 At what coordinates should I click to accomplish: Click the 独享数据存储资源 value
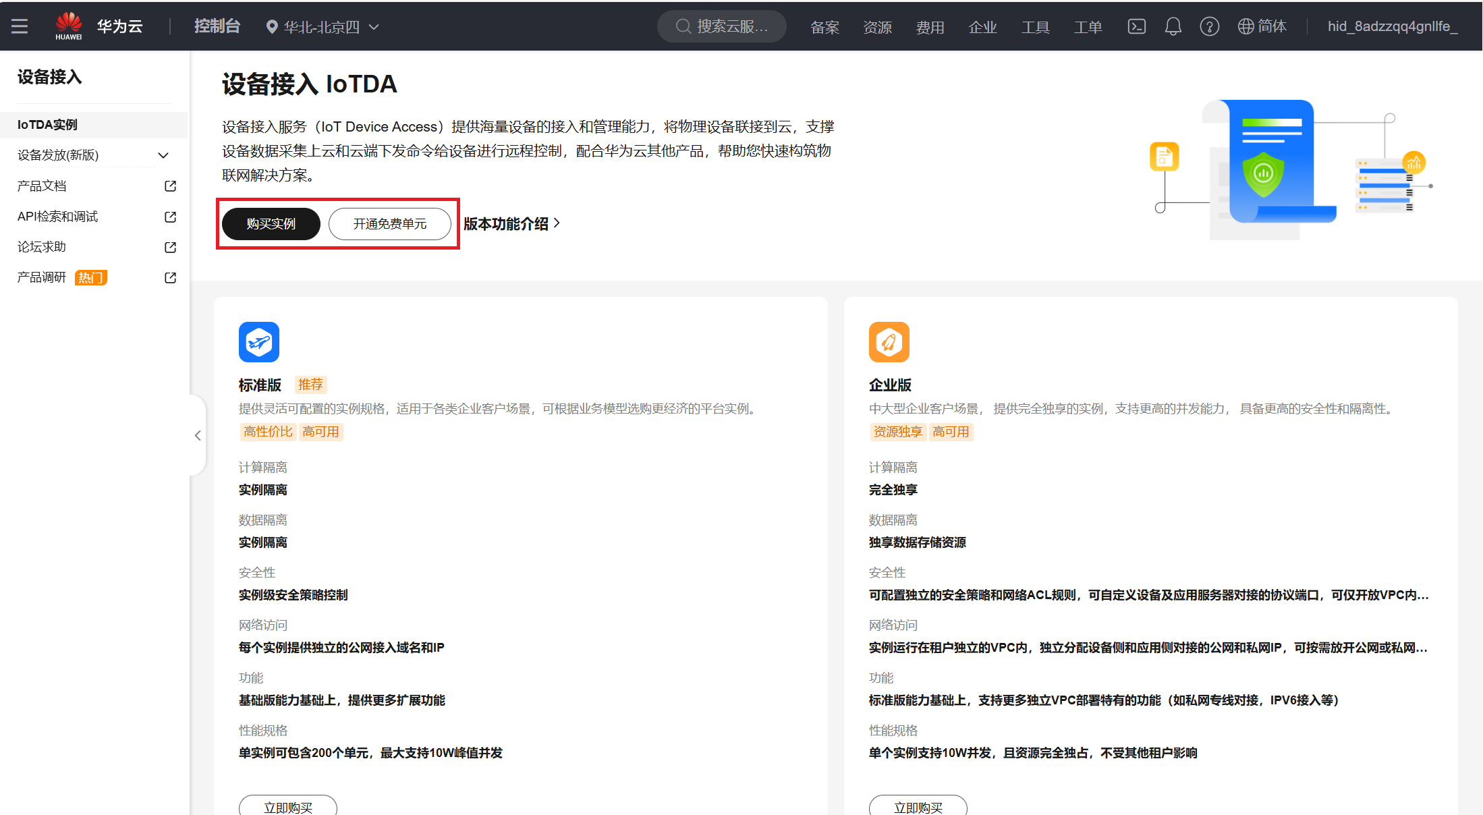[x=918, y=542]
